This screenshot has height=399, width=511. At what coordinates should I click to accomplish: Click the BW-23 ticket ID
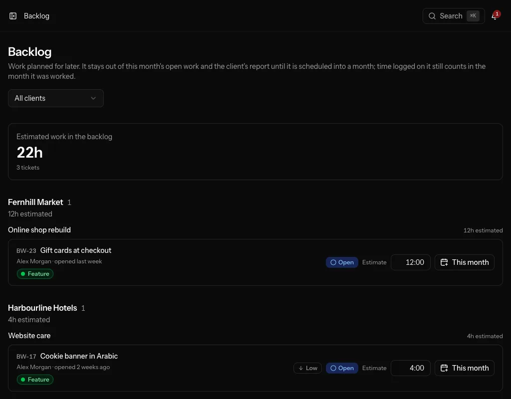[26, 251]
